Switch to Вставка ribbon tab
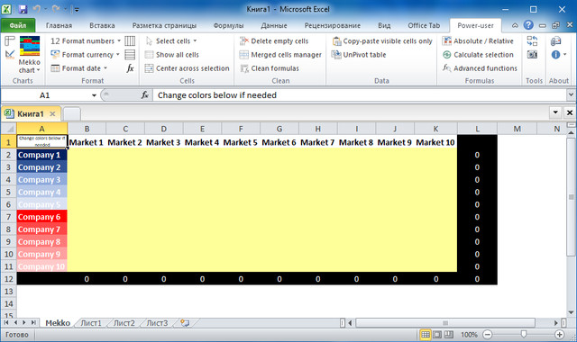Image resolution: width=577 pixels, height=342 pixels. (102, 25)
